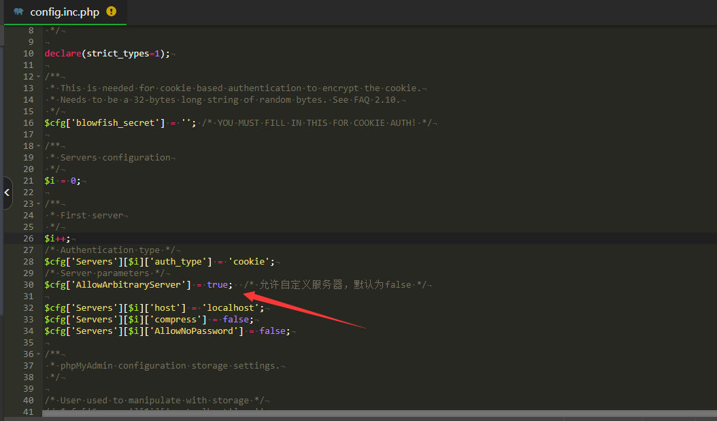Click line number 30 in the gutter

[x=28, y=284]
